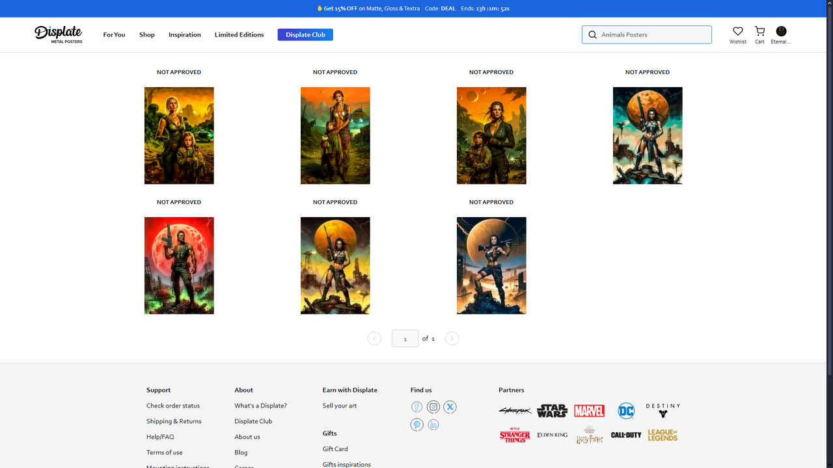833x468 pixels.
Task: Open the Blog link
Action: coord(241,452)
